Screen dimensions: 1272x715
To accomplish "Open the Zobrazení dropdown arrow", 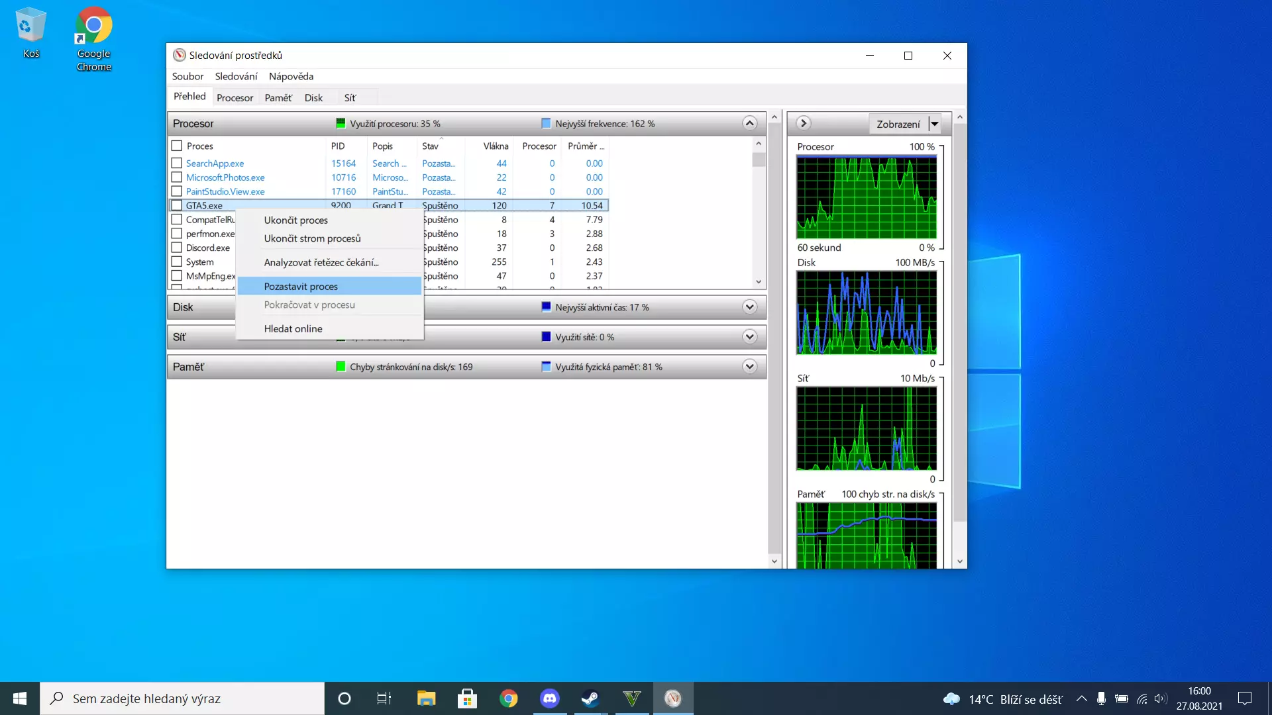I will tap(935, 124).
